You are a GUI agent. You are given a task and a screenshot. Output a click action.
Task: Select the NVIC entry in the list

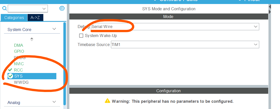click(19, 64)
